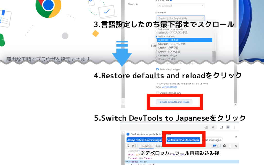Enable the settings sync checkbox
Image resolution: width=264 pixels, height=165 pixels.
158,93
